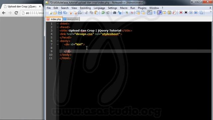213x120 pixels.
Task: Click the Copy toolbar icon
Action: 91,13
